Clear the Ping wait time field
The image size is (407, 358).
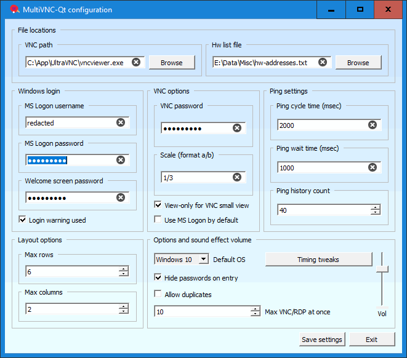[x=373, y=167]
